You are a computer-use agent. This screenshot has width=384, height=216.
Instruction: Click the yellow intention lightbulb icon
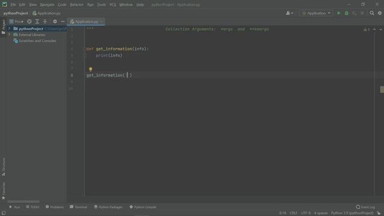91,70
